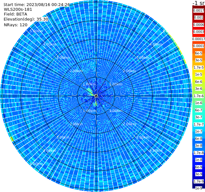Viewport: 205px width, 192px height.
Task: Click the lidar origin at plot center
Action: coord(96,96)
